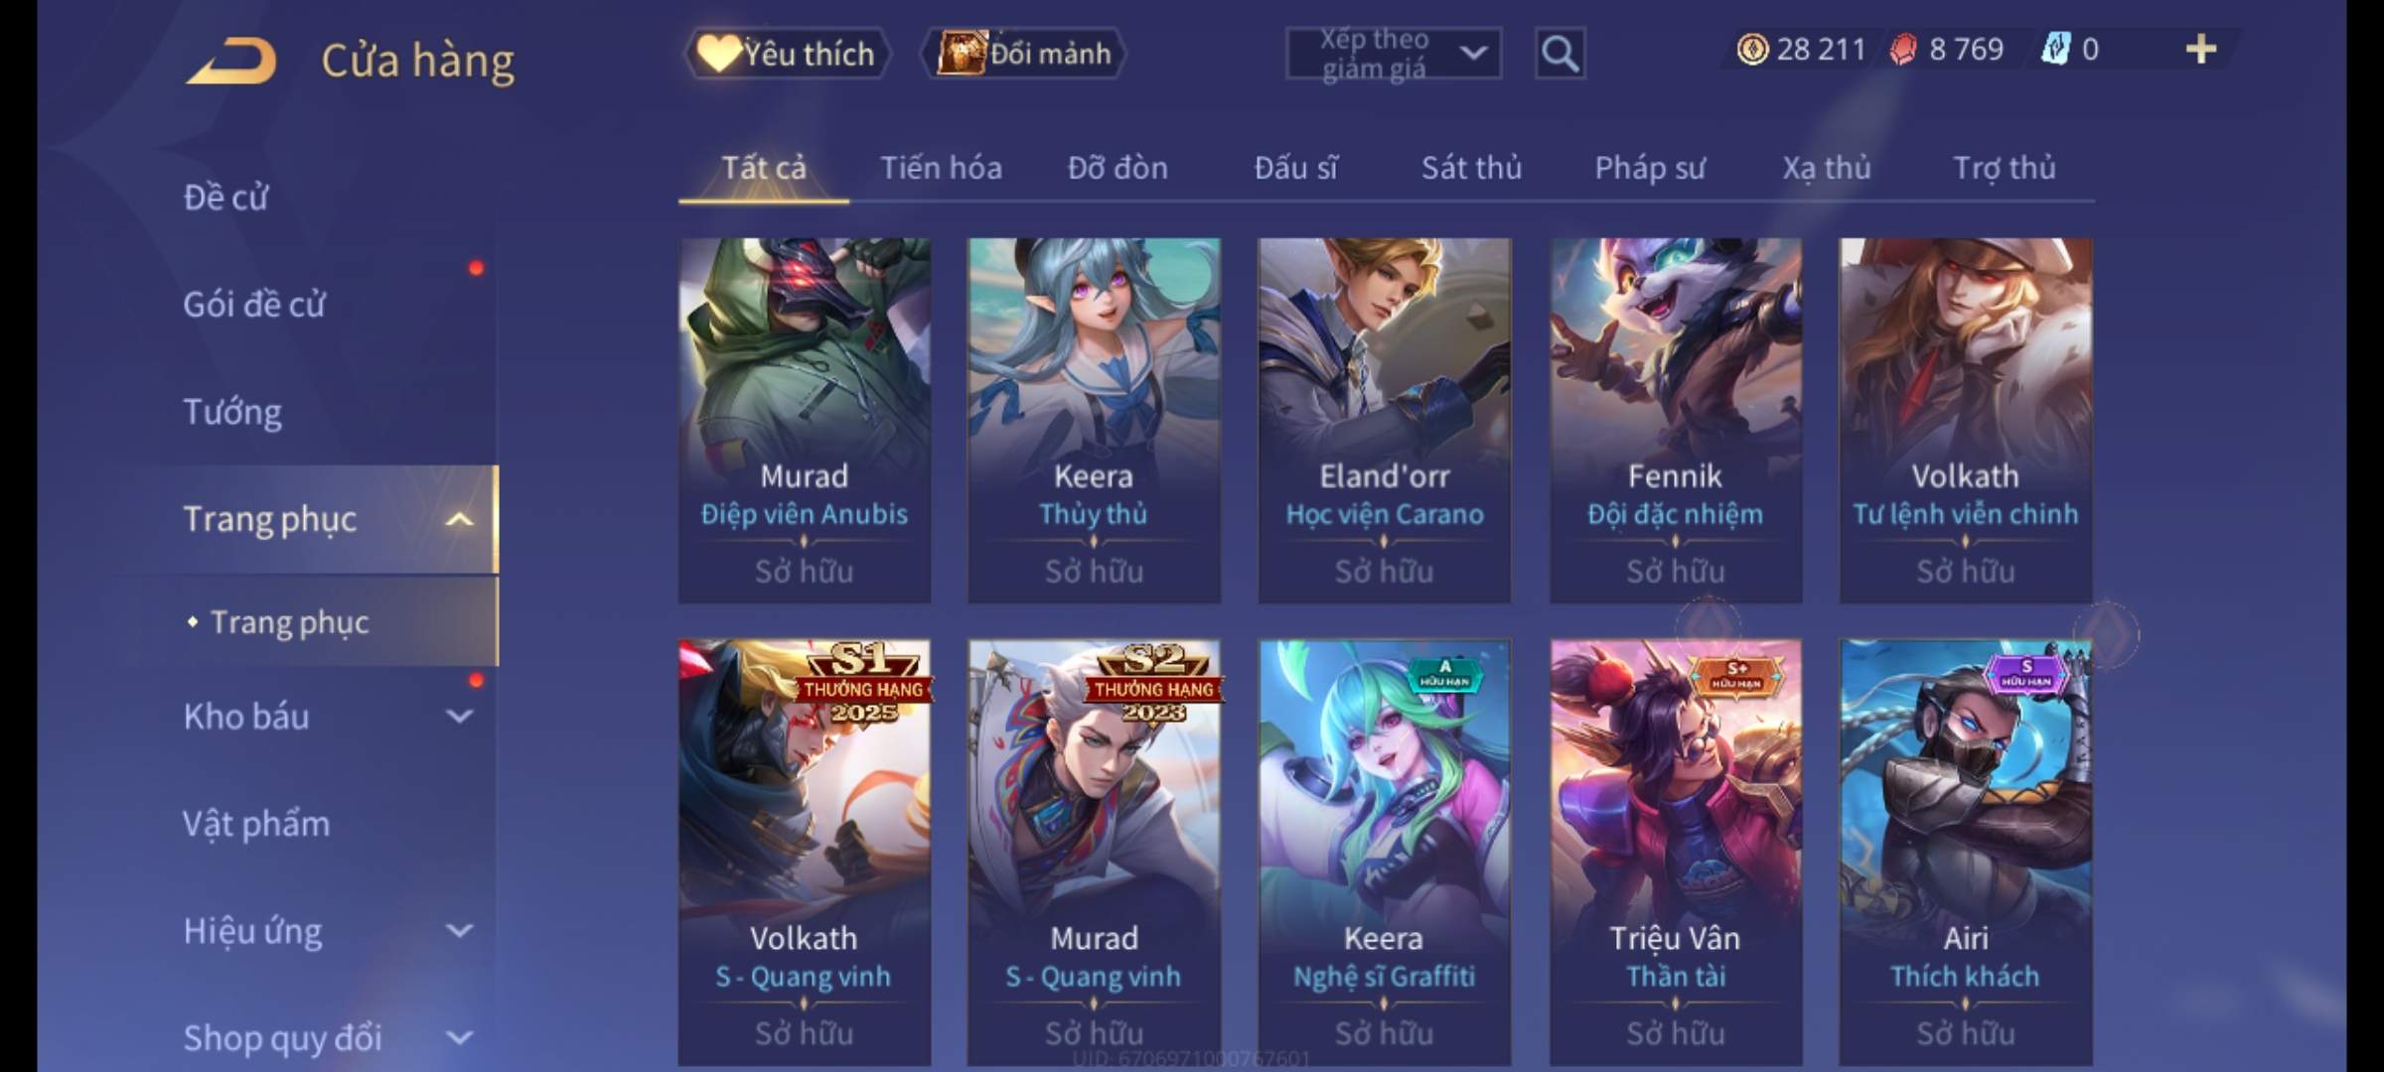Open the Xếp theo giảm giá dropdown
Image resolution: width=2384 pixels, height=1072 pixels.
pos(1394,54)
